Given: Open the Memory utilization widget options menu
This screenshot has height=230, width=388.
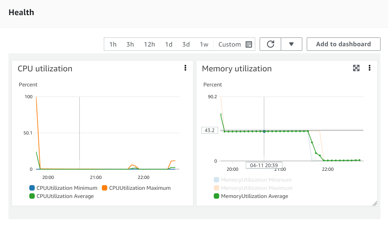Looking at the screenshot, I should click(369, 68).
